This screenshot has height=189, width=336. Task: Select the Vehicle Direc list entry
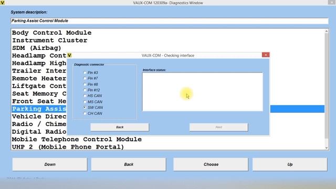pyautogui.click(x=39, y=117)
